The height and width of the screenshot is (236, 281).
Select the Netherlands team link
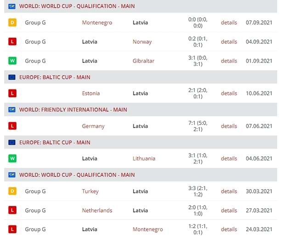pyautogui.click(x=97, y=210)
